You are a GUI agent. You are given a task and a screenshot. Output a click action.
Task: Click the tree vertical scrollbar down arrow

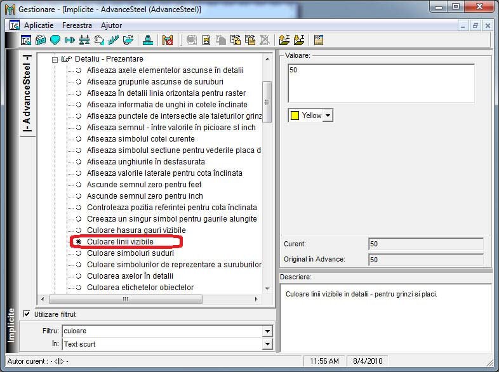(267, 289)
